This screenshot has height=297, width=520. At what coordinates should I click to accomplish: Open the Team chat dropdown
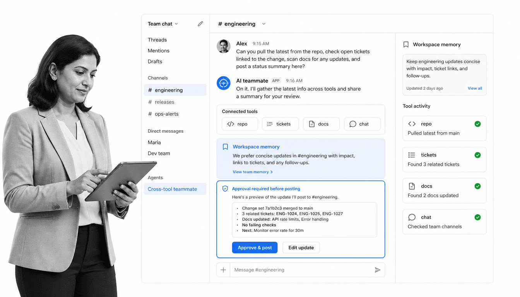click(x=163, y=24)
